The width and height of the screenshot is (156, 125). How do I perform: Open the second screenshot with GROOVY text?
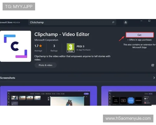point(128,96)
